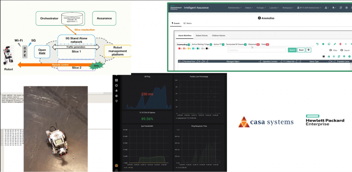Select Terminated W Closure filter tab
Viewport: 352px width, 172px height.
tap(236, 45)
